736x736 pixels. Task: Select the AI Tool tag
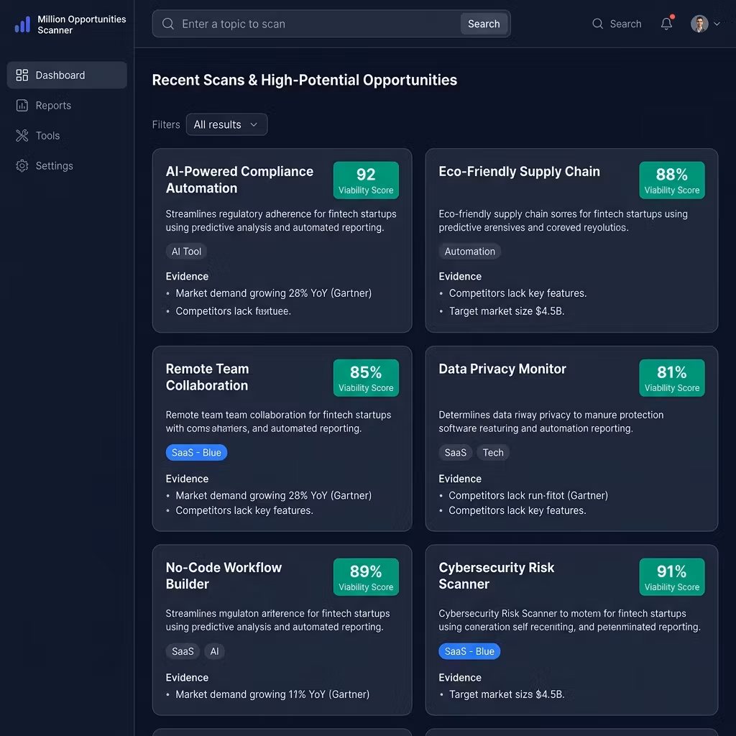186,251
